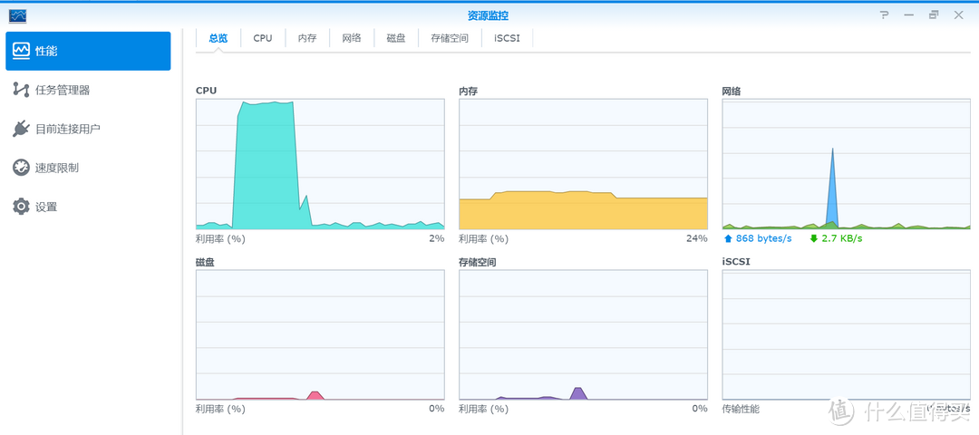
Task: Click the CPU usage chart
Action: [x=320, y=164]
